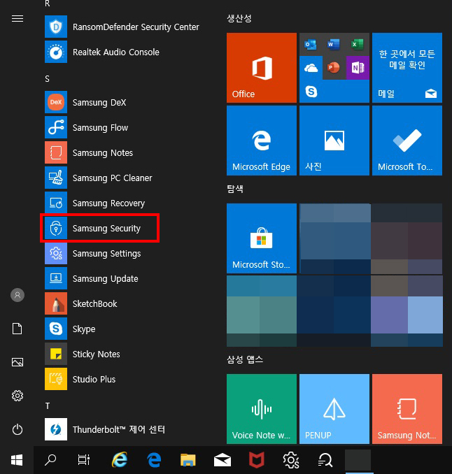Open File Explorer from taskbar

coord(188,460)
